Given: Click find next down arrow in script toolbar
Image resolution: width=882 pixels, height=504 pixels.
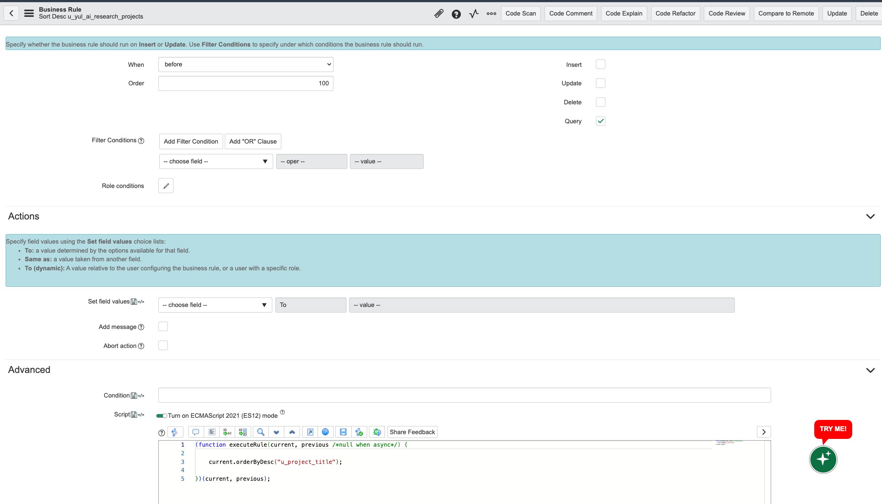Looking at the screenshot, I should pos(277,432).
